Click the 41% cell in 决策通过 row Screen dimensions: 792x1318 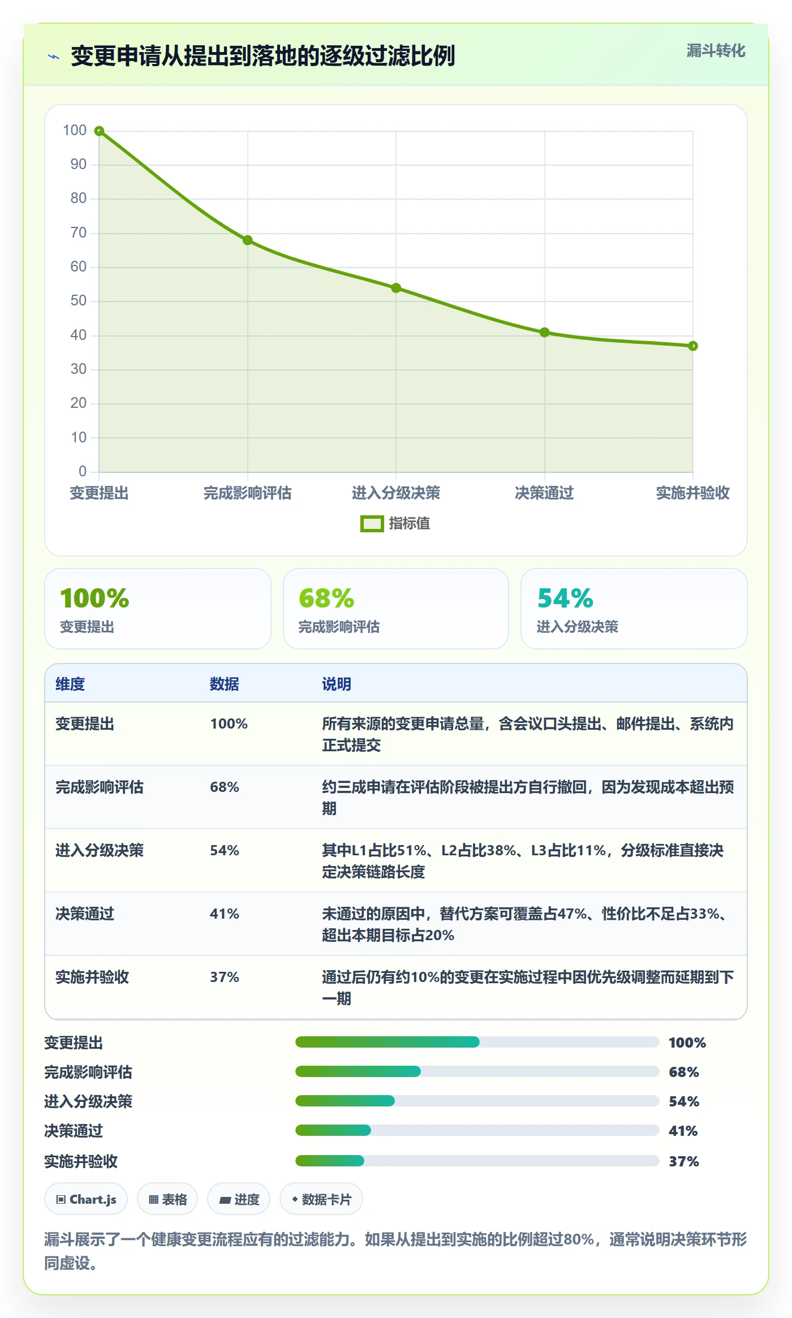[x=225, y=914]
